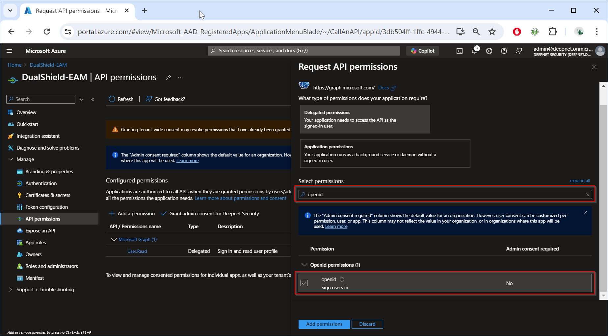Click the permissions search input field
608x336 pixels.
444,195
